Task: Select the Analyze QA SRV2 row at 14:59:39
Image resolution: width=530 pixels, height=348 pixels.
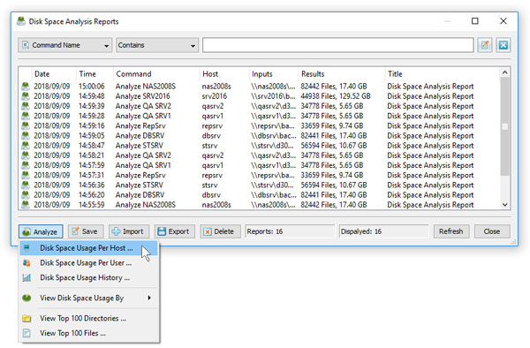Action: [259, 106]
